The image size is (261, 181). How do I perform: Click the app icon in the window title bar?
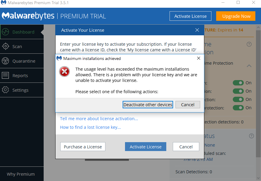(4, 3)
